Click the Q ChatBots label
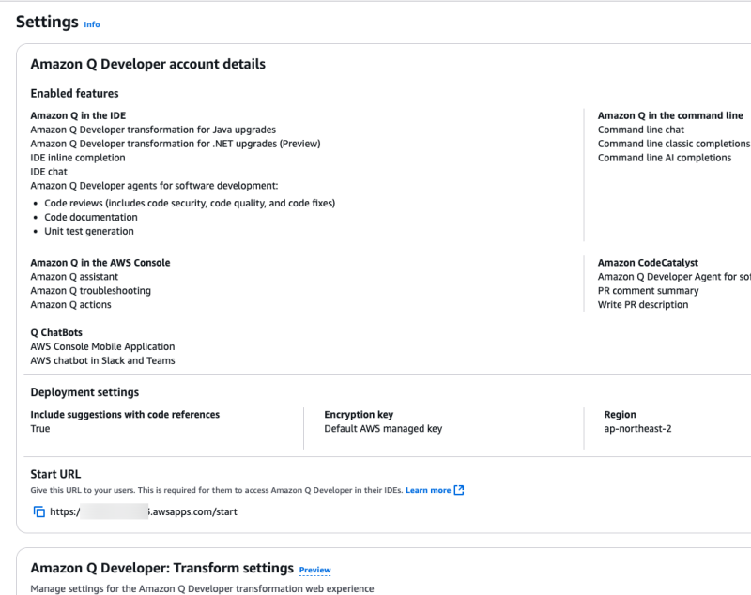The width and height of the screenshot is (751, 595). (57, 332)
